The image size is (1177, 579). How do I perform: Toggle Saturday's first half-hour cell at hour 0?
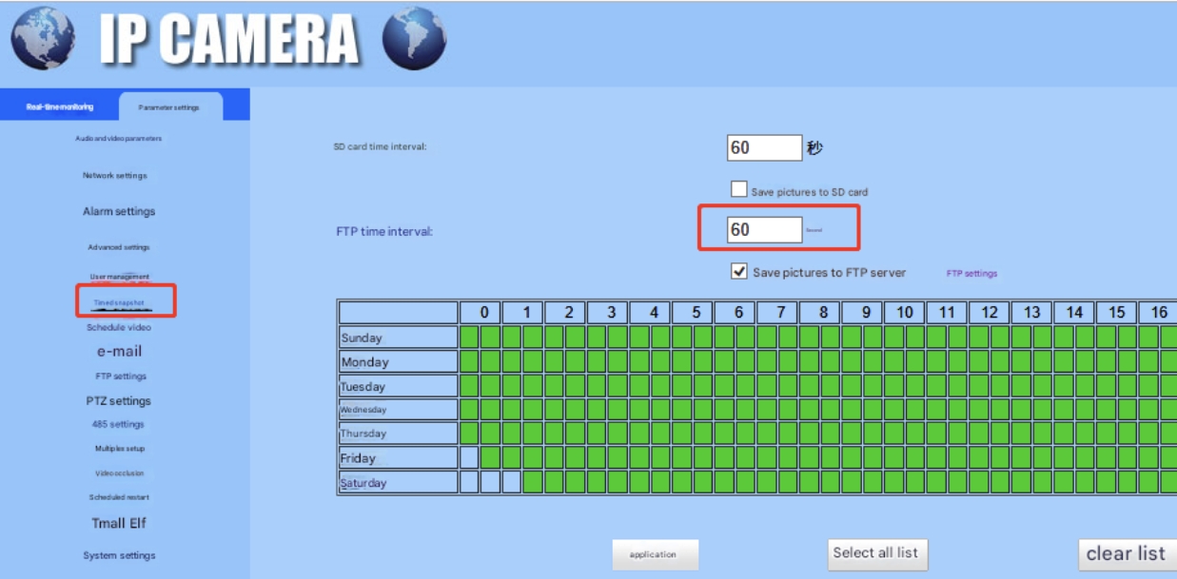point(468,482)
